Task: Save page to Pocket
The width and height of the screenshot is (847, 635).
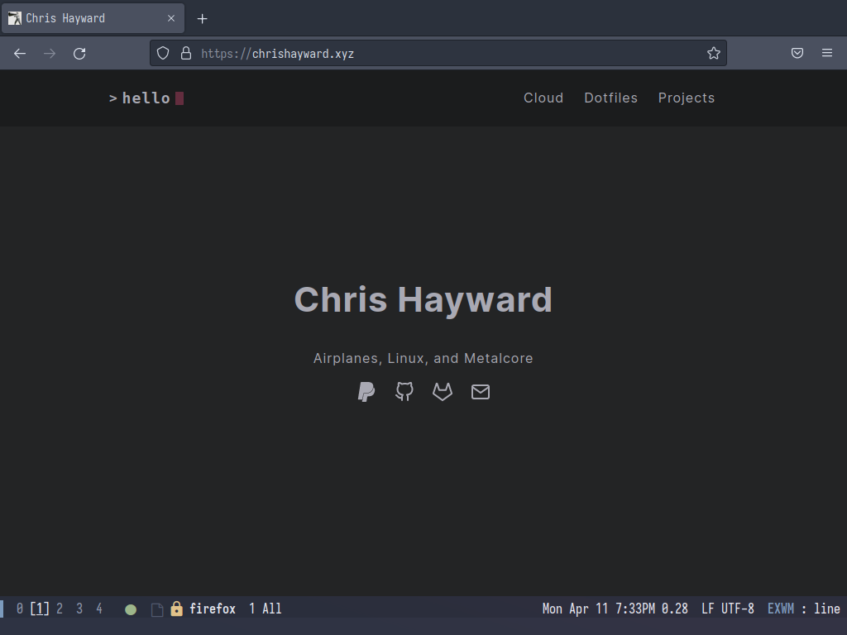Action: click(x=797, y=53)
